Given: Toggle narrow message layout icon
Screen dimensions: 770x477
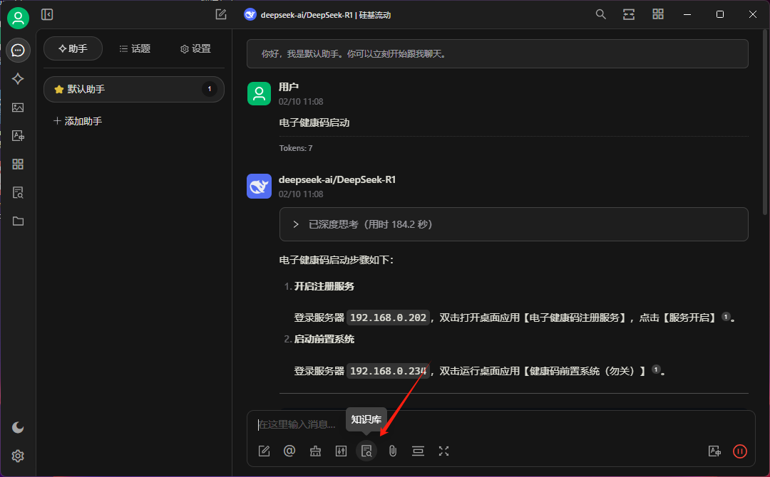Looking at the screenshot, I should click(629, 15).
